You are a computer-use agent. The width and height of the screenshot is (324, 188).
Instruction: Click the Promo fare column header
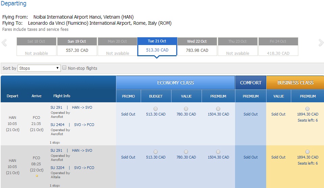[128, 96]
